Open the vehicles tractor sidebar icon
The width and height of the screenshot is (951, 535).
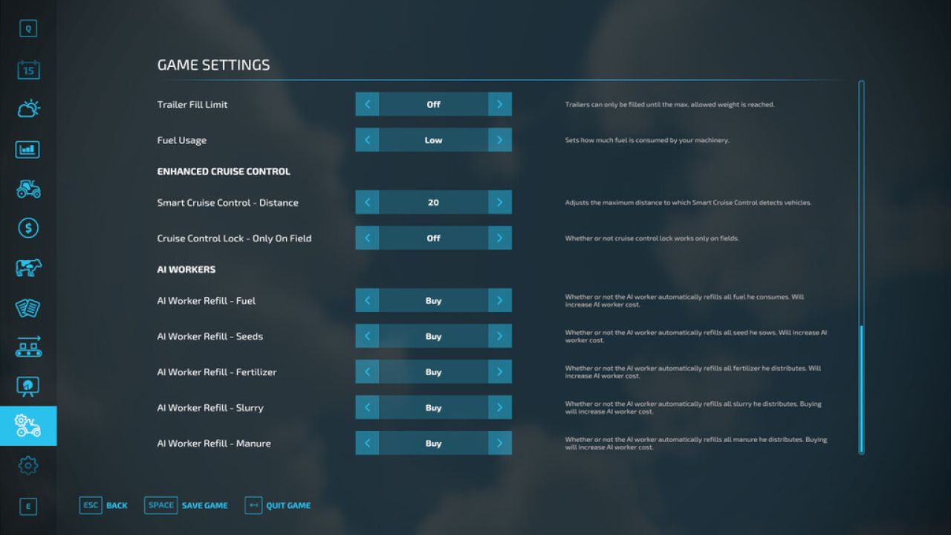[28, 189]
